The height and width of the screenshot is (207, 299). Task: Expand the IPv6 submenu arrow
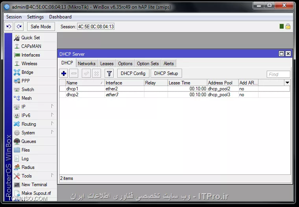[x=52, y=115]
